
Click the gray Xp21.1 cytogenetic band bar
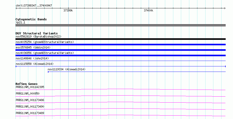click(120, 25)
